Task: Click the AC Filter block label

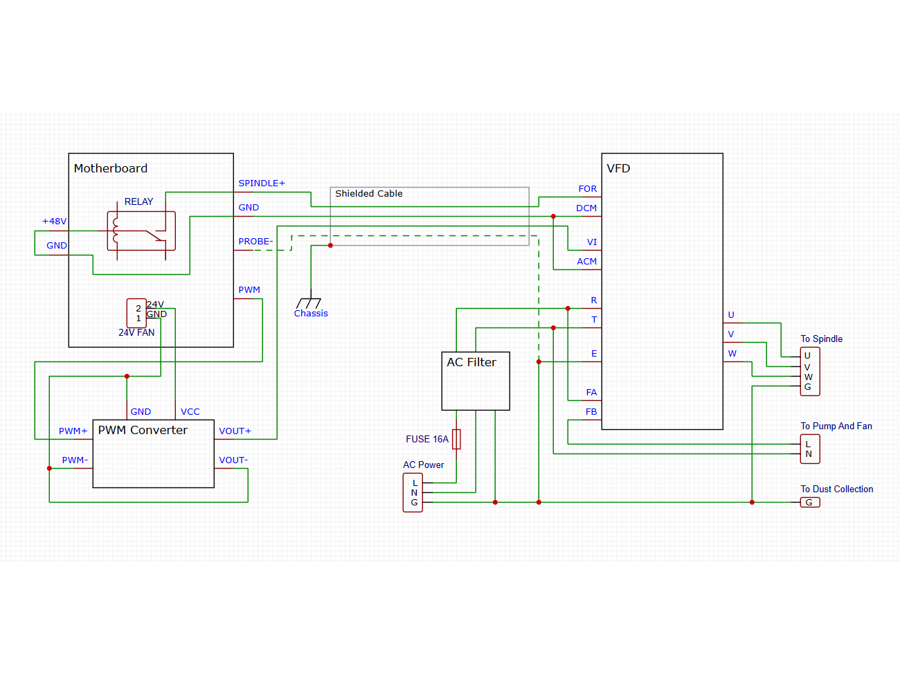Action: pos(471,362)
